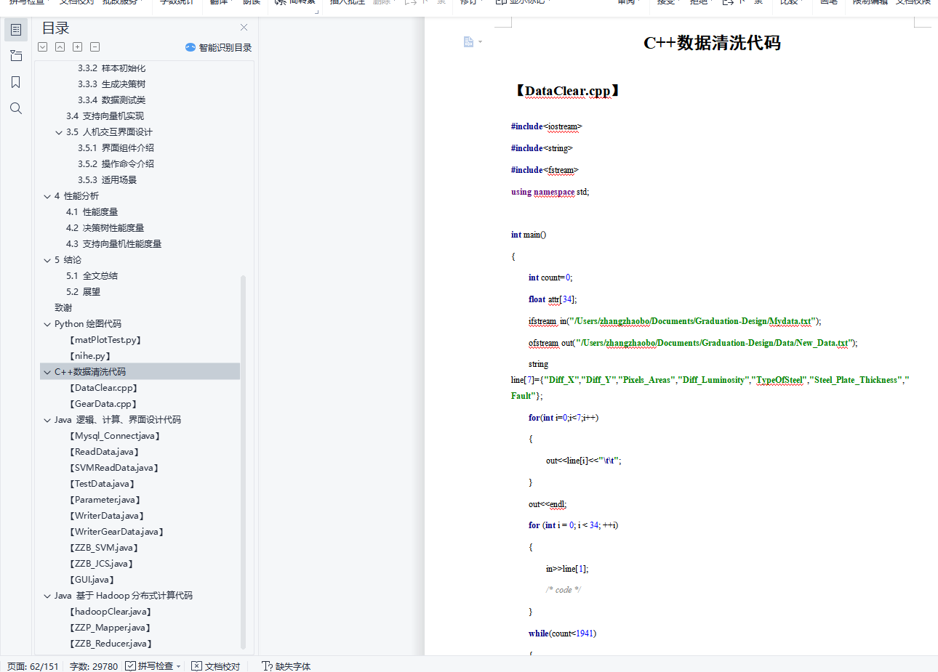Select 【hadoopClear.java】 in the outline
The image size is (938, 672).
(x=110, y=612)
